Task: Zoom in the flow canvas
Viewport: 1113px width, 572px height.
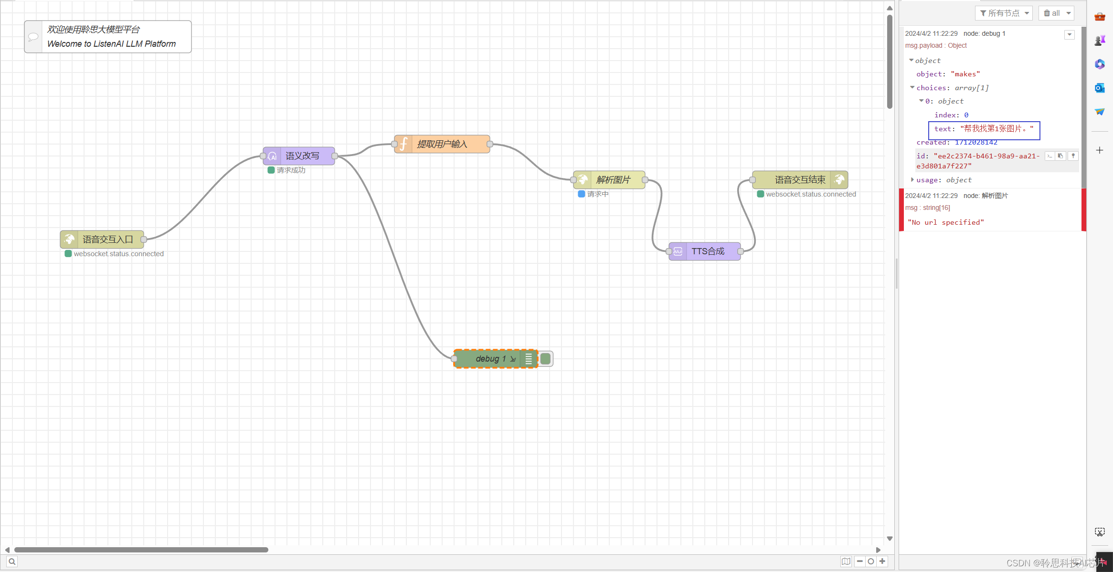Action: tap(882, 562)
